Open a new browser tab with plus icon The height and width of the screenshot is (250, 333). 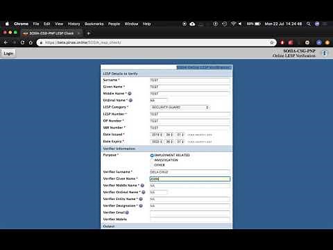pos(89,33)
